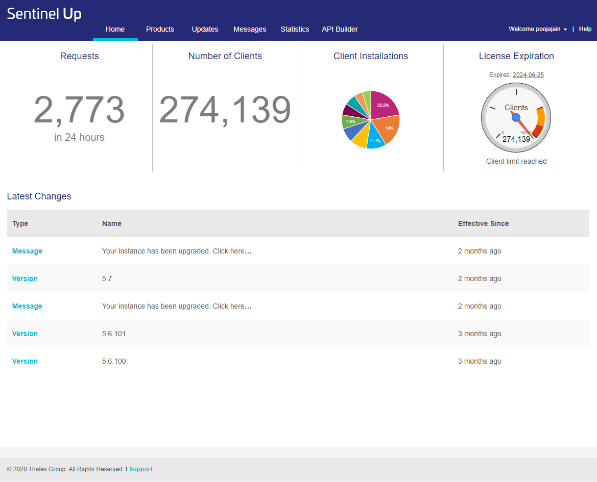This screenshot has width=597, height=482.
Task: Click the Latest Changes heading
Action: click(x=39, y=196)
